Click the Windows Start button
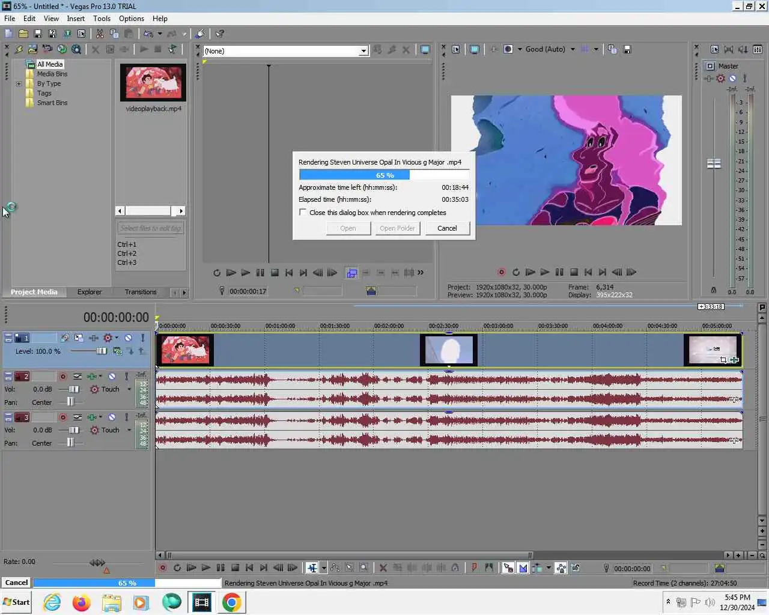 [x=16, y=602]
